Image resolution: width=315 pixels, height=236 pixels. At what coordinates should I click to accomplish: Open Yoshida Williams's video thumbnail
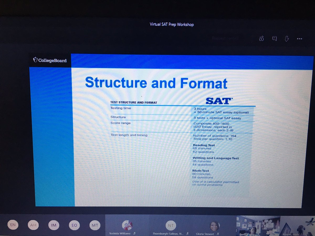(x=128, y=224)
